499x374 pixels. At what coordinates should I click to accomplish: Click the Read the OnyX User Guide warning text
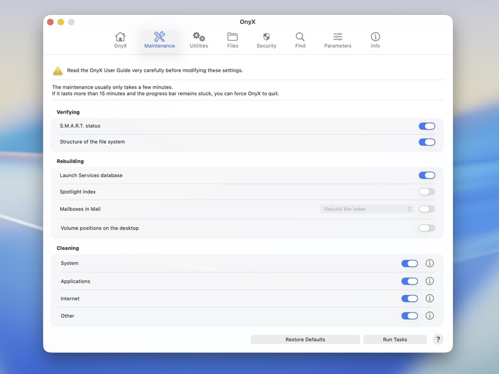coord(155,71)
